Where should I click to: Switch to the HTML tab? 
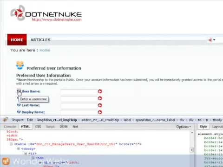click(26, 127)
